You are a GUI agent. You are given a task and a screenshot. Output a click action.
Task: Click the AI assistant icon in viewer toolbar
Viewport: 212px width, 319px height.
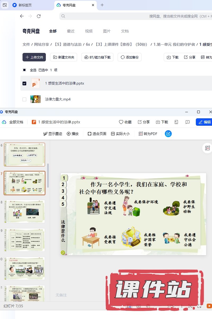[168, 134]
